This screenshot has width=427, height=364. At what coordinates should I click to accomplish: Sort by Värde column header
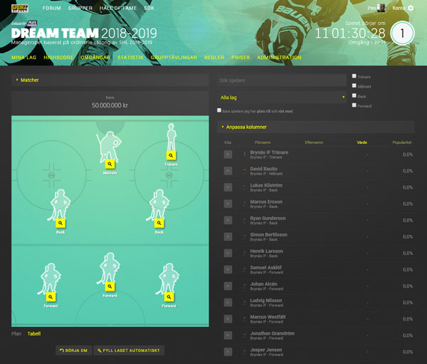click(362, 142)
